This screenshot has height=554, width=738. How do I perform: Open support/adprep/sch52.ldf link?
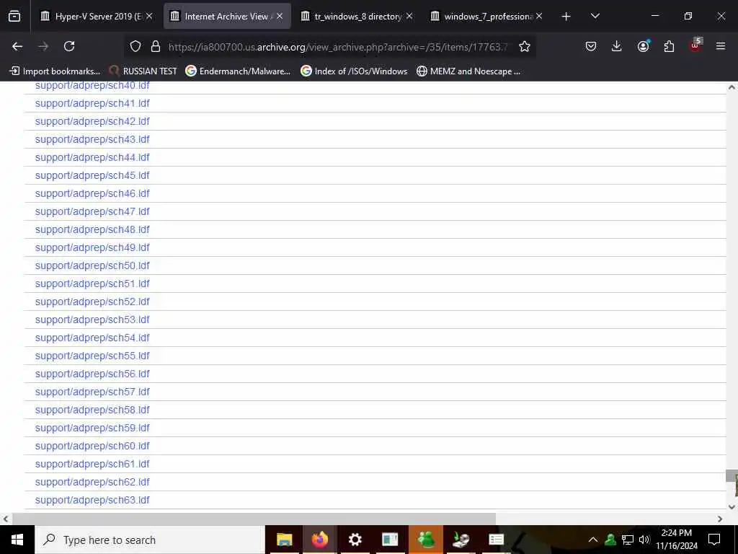92,302
